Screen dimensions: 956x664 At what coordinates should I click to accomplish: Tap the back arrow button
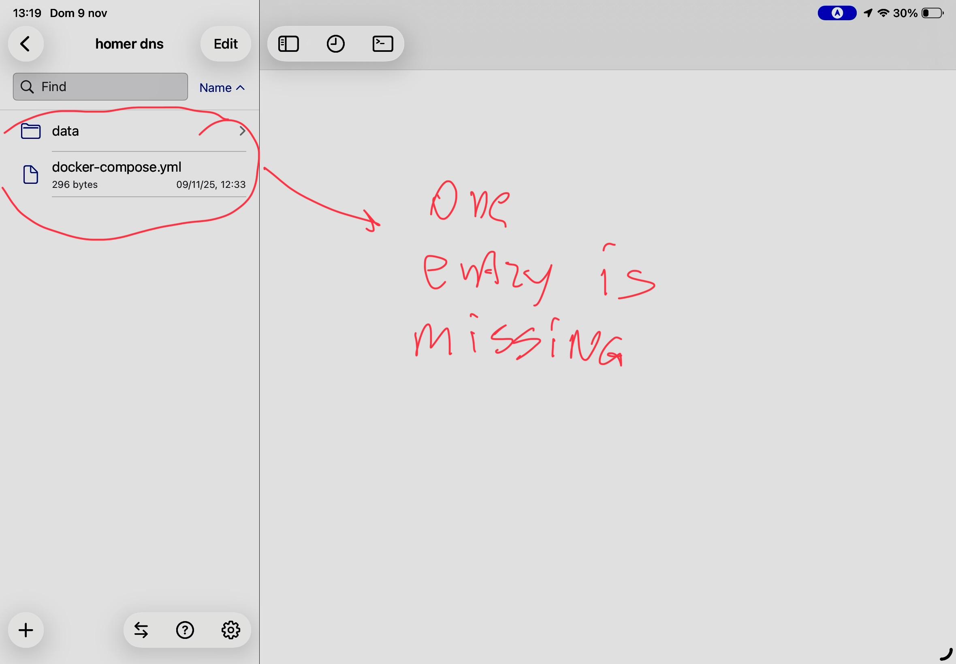coord(26,44)
